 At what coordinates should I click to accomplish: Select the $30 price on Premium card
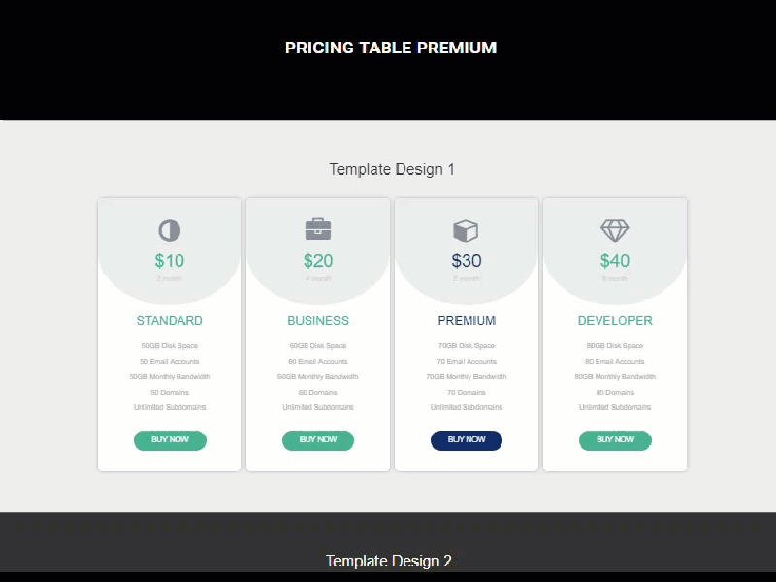[x=467, y=260]
